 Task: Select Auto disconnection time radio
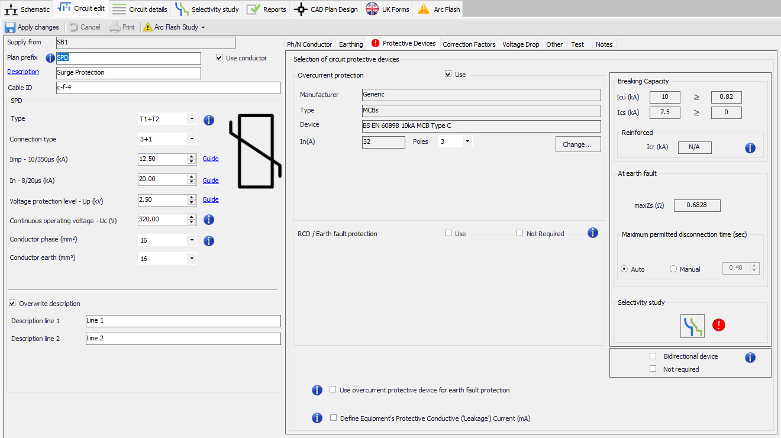[624, 269]
